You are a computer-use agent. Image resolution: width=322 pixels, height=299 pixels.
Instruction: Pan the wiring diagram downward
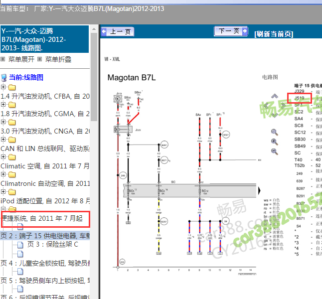pyautogui.click(x=275, y=115)
